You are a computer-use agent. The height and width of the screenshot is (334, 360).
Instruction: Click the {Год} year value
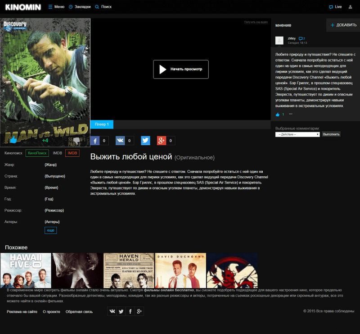(49, 199)
